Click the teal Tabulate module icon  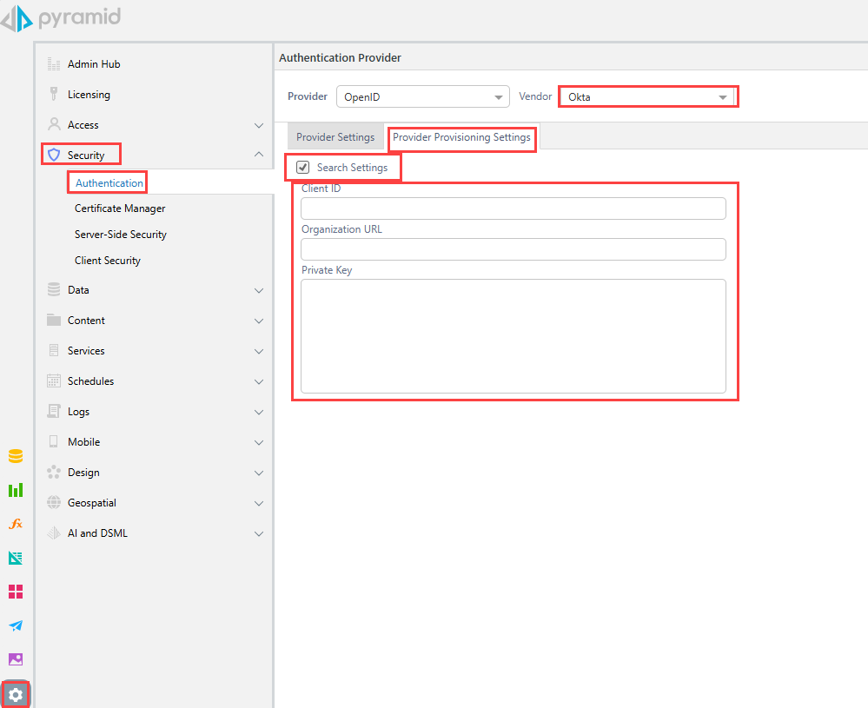15,557
